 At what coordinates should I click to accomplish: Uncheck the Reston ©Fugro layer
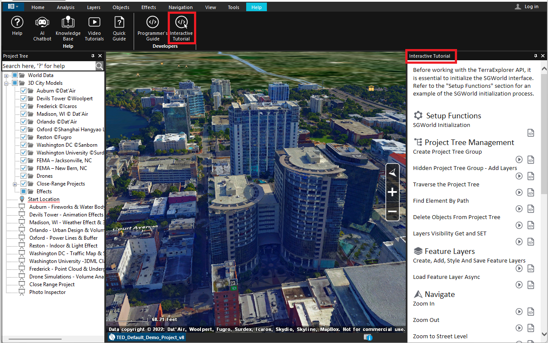point(23,137)
